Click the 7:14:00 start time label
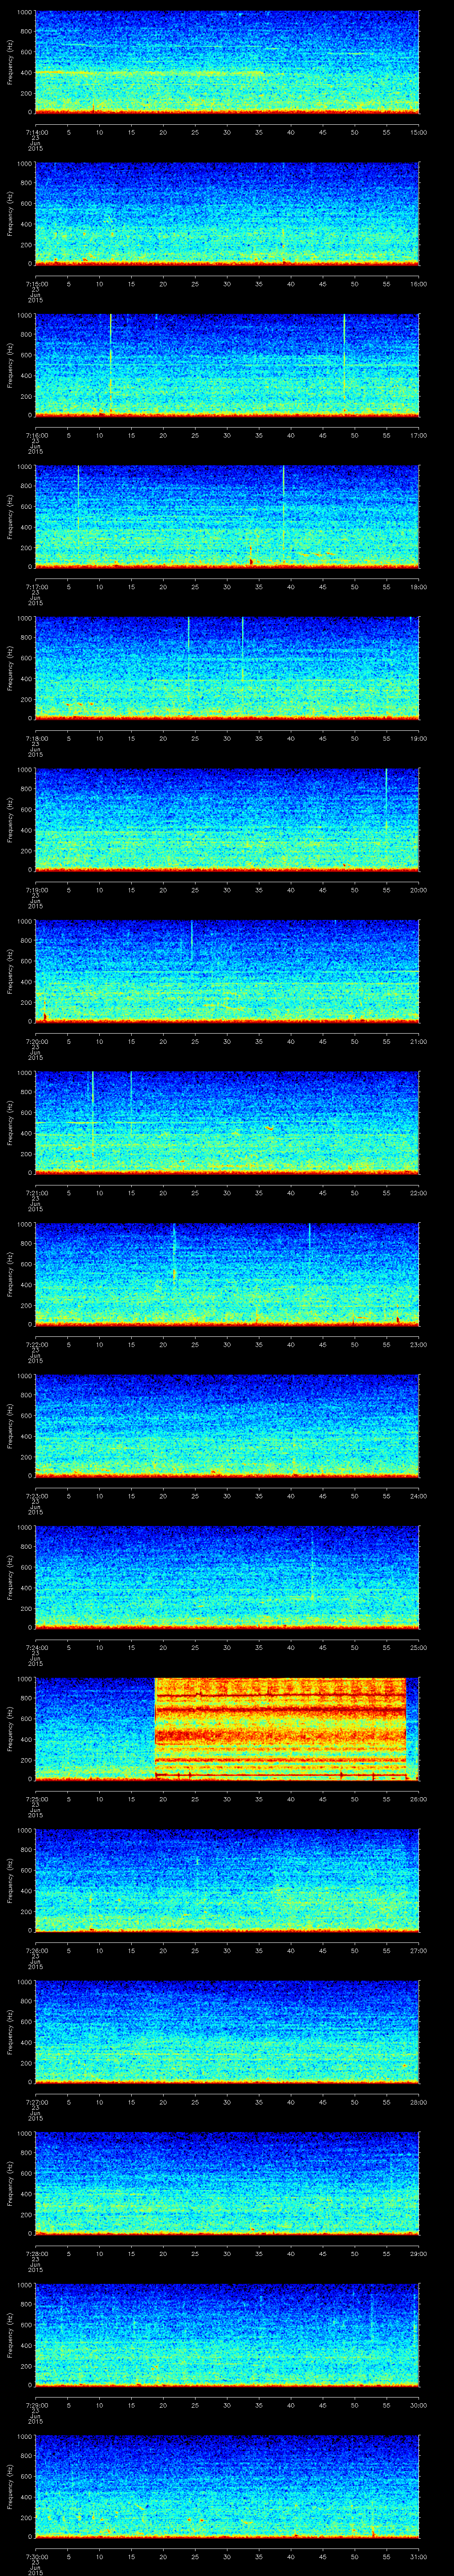The image size is (454, 2576). point(36,132)
